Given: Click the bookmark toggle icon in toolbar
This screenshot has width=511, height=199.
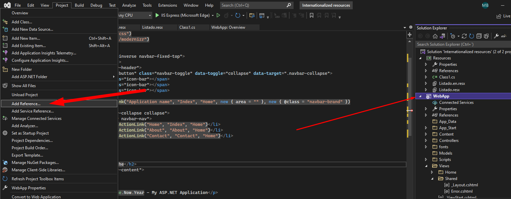Looking at the screenshot, I should 311,15.
